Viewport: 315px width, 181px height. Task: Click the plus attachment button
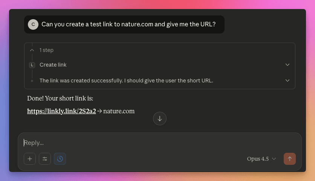30,159
